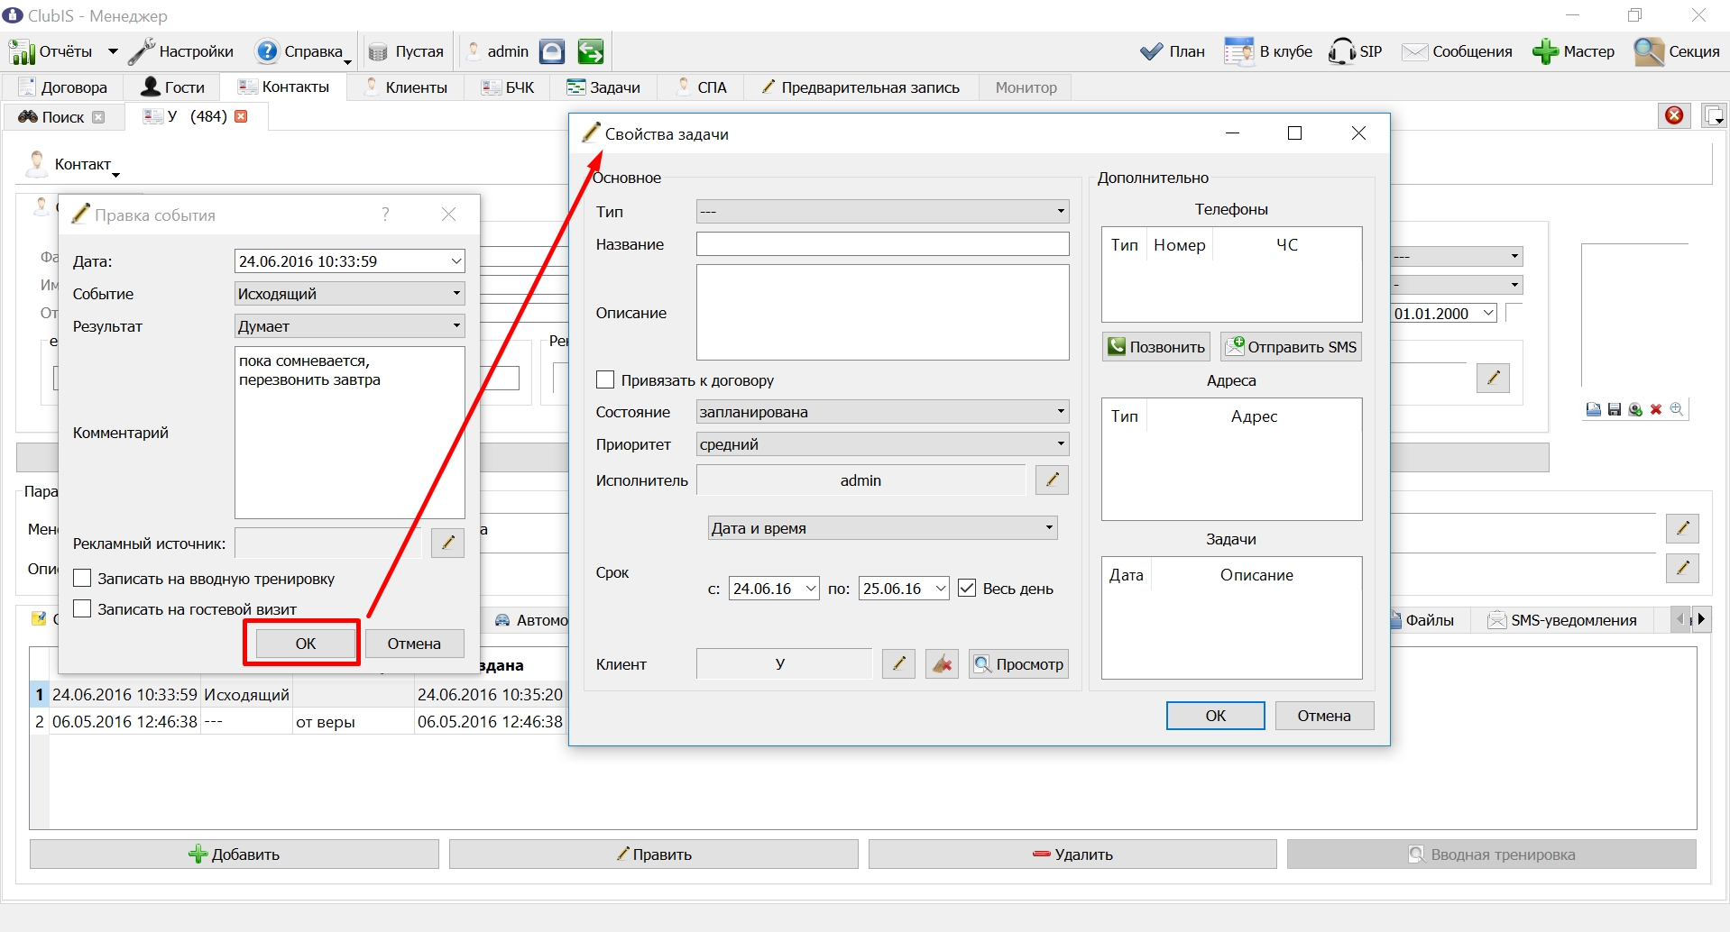Toggle the Весь день checkbox
The image size is (1730, 932).
click(x=967, y=588)
